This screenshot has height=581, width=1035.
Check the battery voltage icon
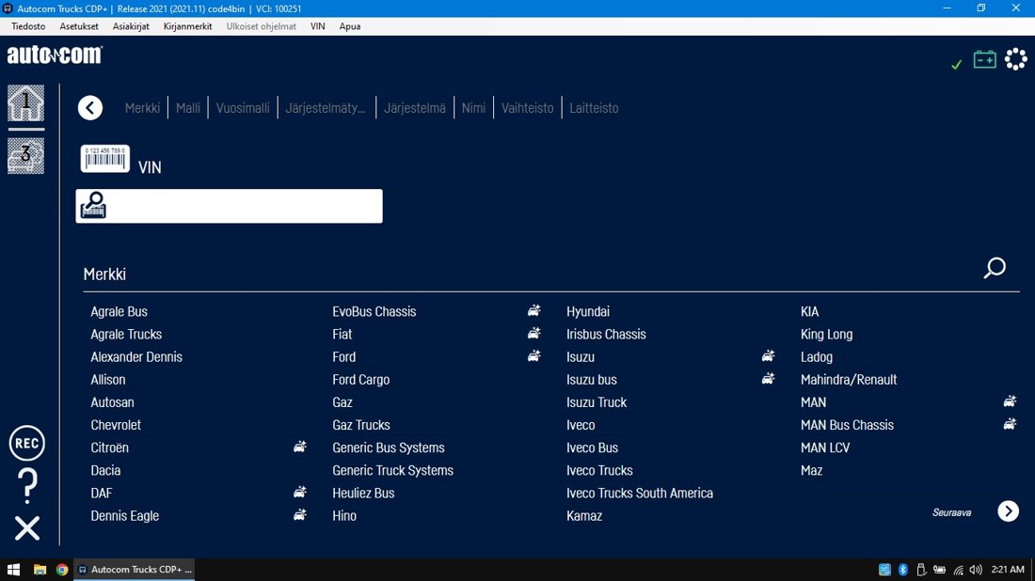985,59
